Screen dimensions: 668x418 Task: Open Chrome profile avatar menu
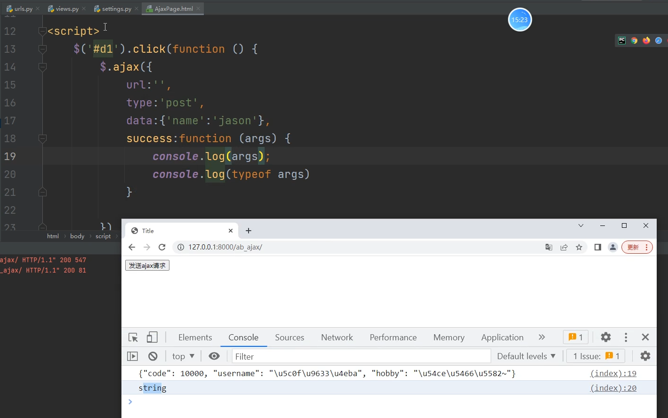click(613, 247)
